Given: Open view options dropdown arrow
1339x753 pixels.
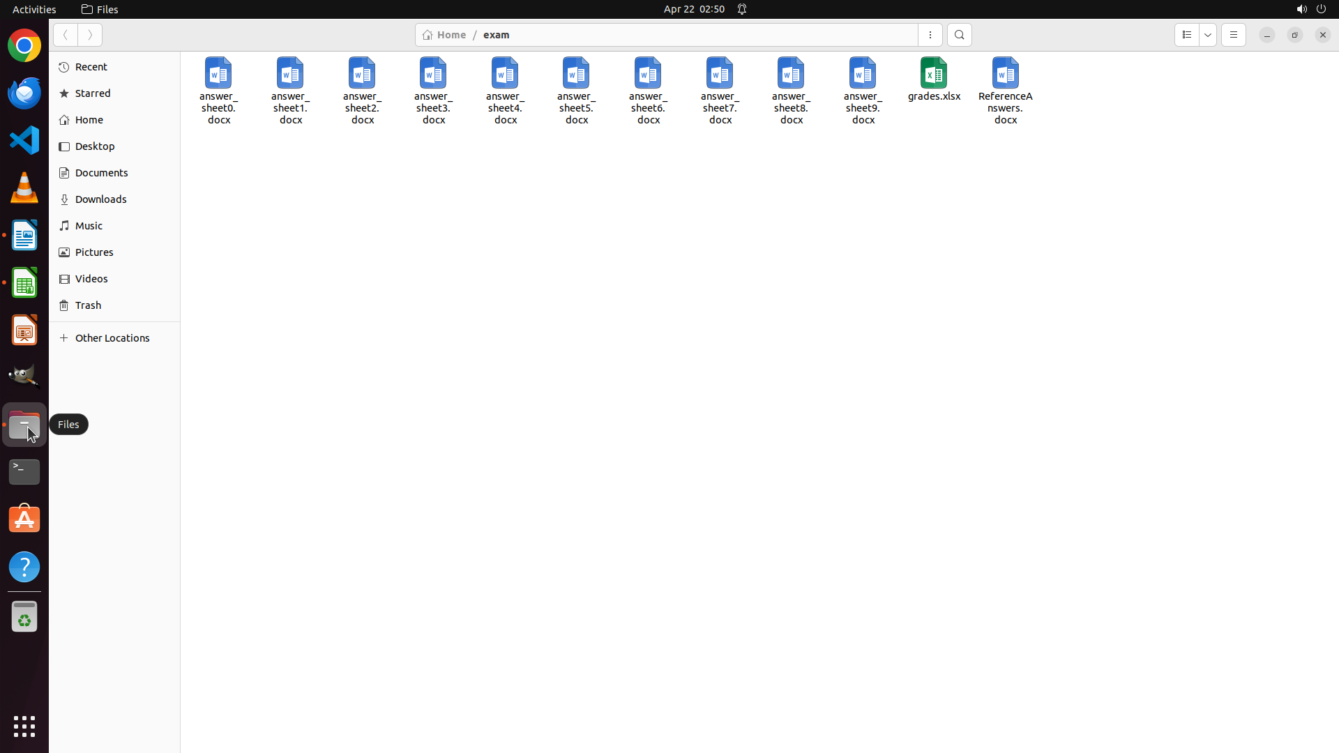Looking at the screenshot, I should [x=1208, y=35].
